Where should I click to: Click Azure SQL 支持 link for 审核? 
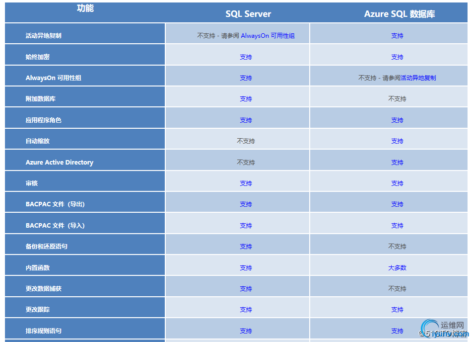pyautogui.click(x=397, y=183)
